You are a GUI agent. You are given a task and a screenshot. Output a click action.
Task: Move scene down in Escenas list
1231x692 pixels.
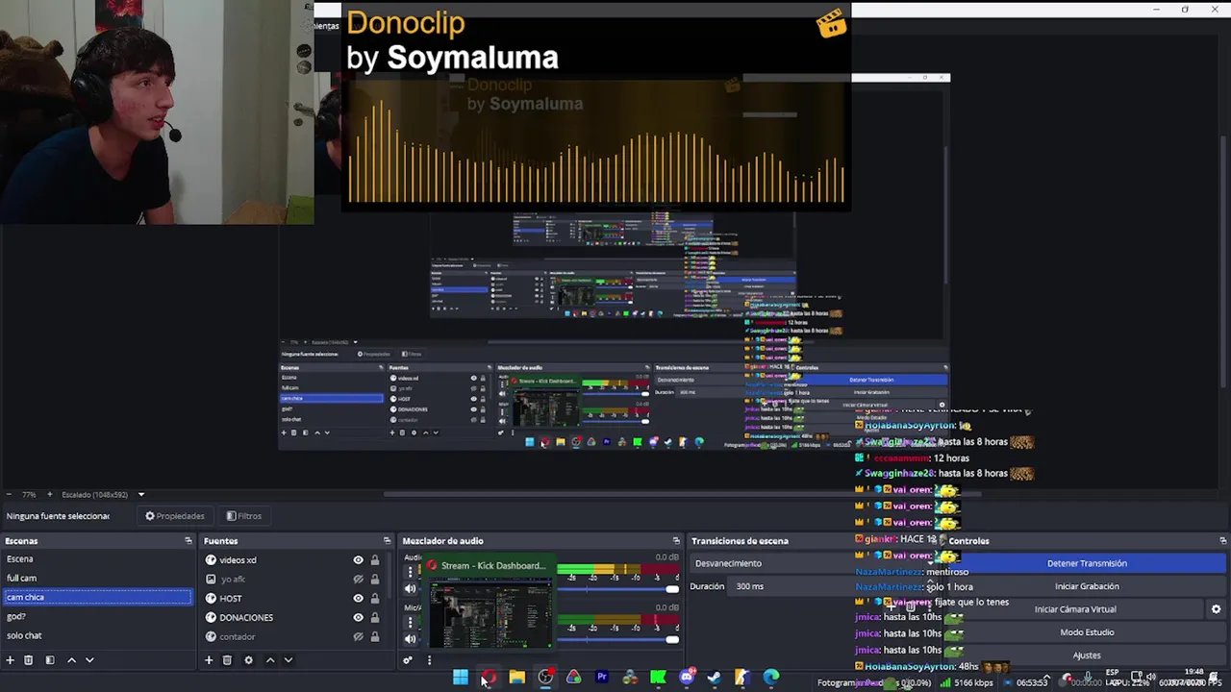pyautogui.click(x=89, y=660)
